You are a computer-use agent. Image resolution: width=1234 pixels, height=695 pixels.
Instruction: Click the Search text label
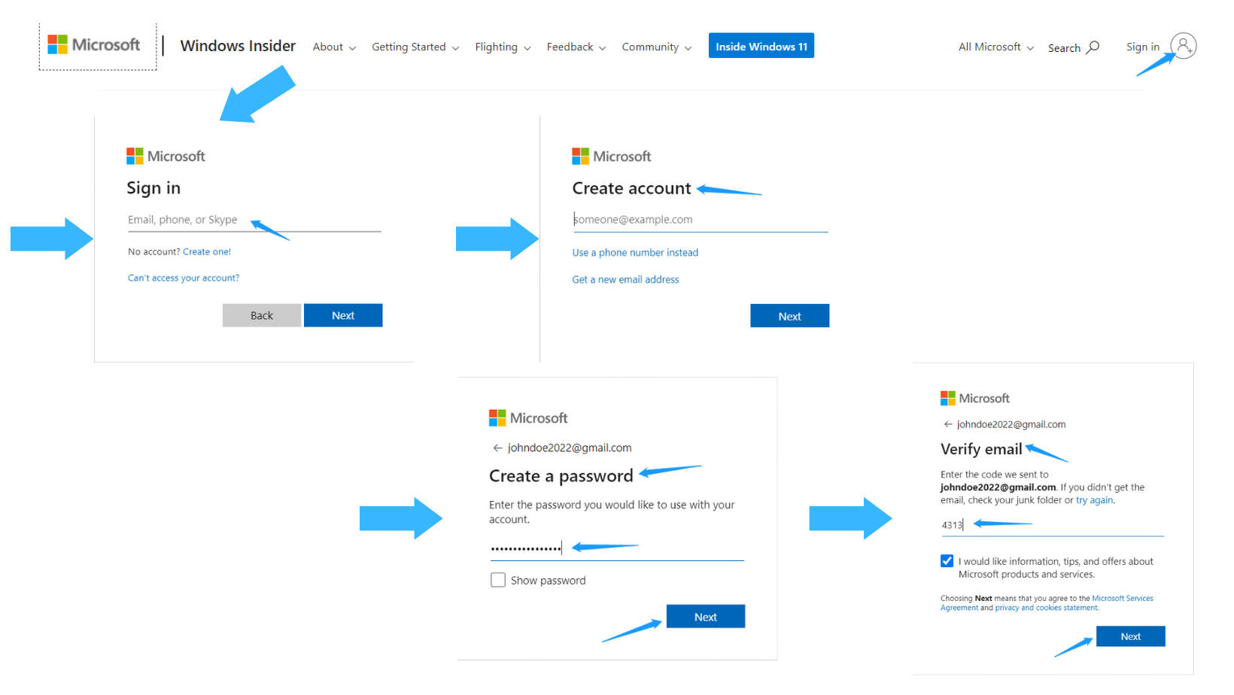1064,48
